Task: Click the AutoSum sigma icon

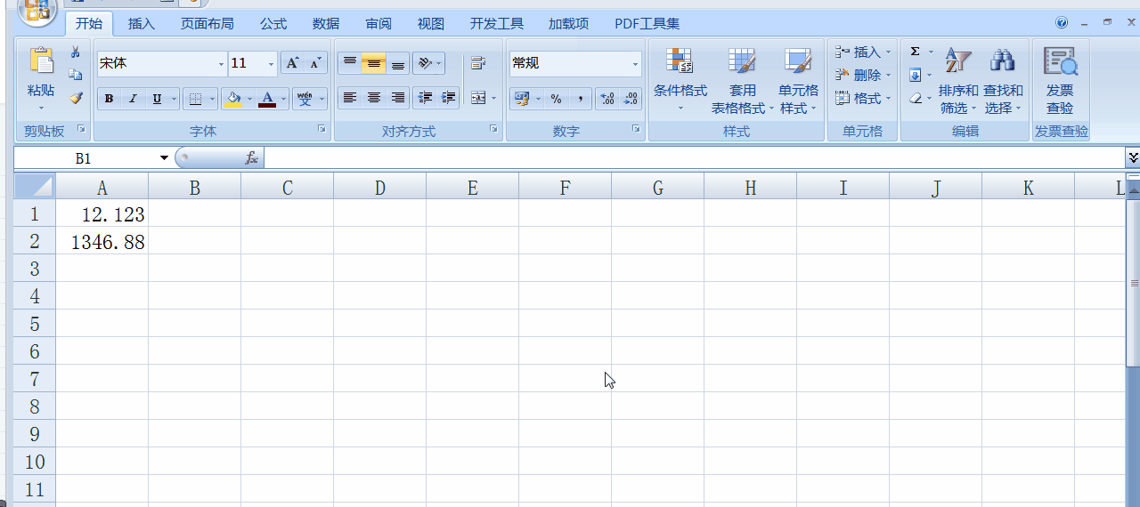Action: tap(915, 52)
